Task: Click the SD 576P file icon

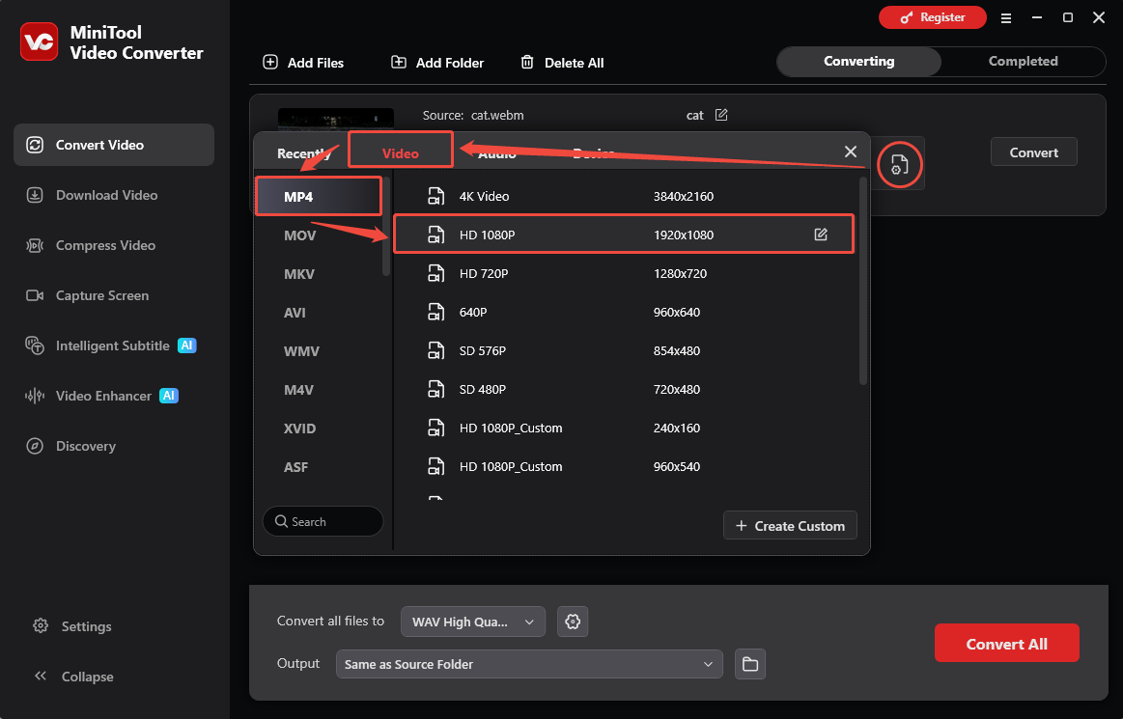Action: pyautogui.click(x=435, y=351)
